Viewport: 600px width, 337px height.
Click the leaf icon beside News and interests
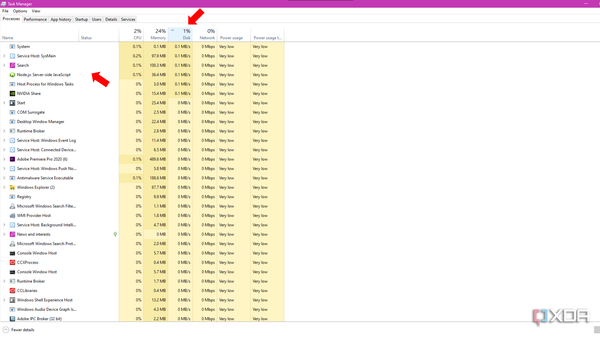click(115, 234)
